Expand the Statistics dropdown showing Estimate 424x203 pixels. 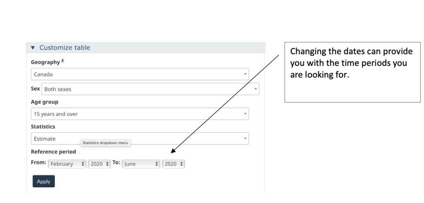140,139
